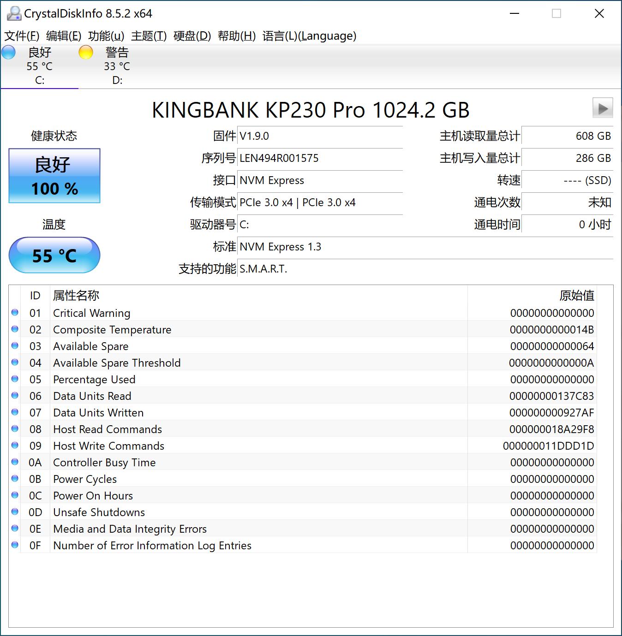The width and height of the screenshot is (622, 636).
Task: Click the serial number field LEN494R001575
Action: tap(320, 158)
